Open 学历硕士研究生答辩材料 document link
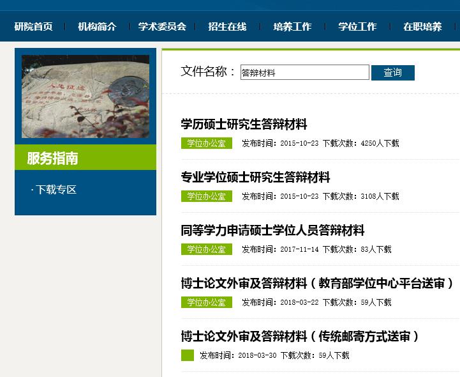 click(x=244, y=124)
